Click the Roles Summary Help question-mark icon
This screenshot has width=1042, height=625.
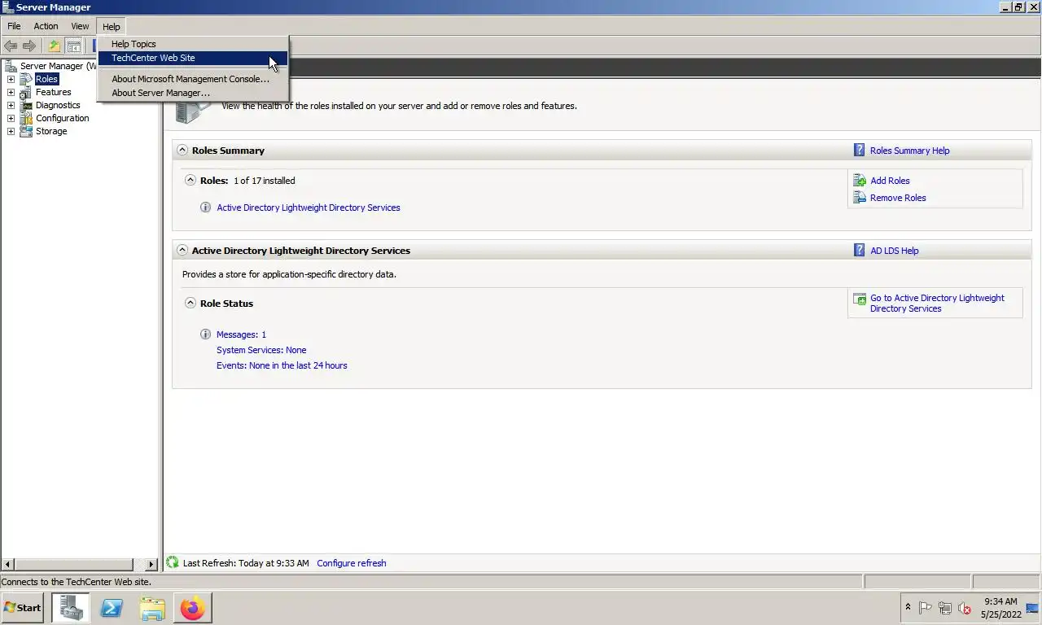859,151
